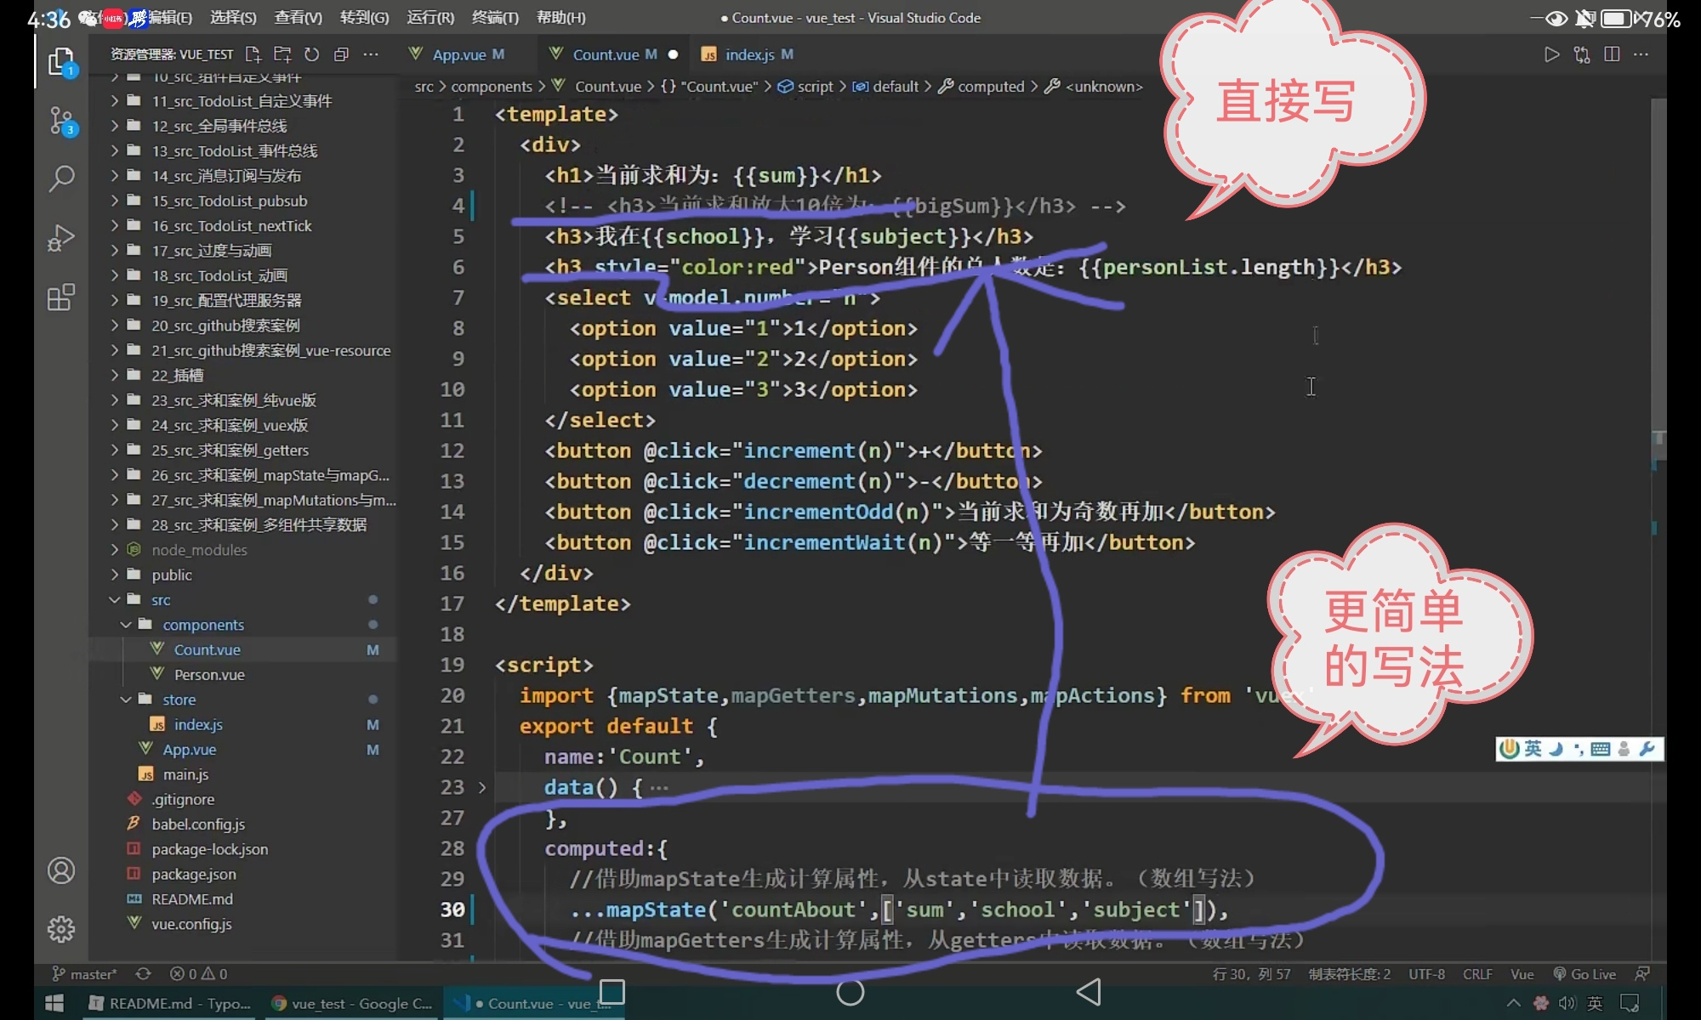The height and width of the screenshot is (1020, 1701).
Task: Switch to the App.vue editor tab
Action: pyautogui.click(x=459, y=54)
